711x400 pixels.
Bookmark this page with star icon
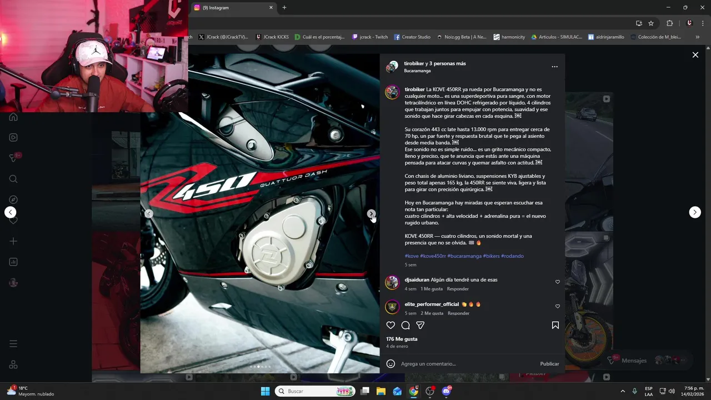651,23
